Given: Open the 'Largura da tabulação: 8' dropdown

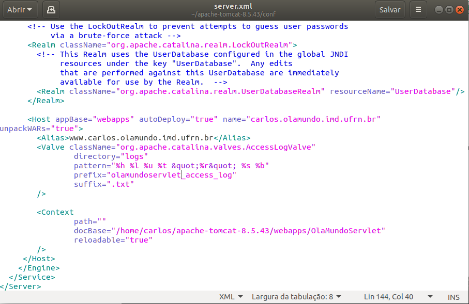Looking at the screenshot, I should coord(295,297).
